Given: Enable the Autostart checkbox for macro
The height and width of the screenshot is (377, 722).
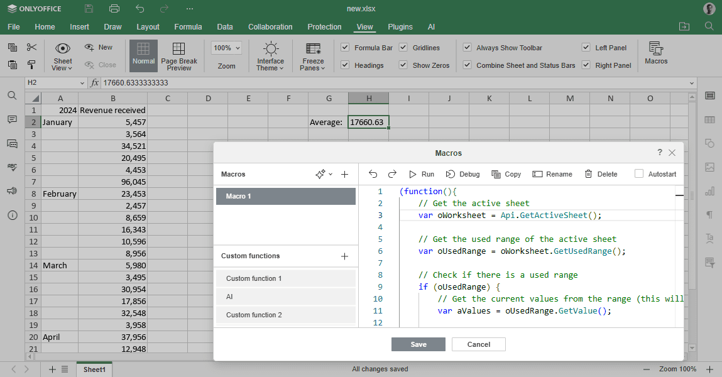Looking at the screenshot, I should [638, 173].
